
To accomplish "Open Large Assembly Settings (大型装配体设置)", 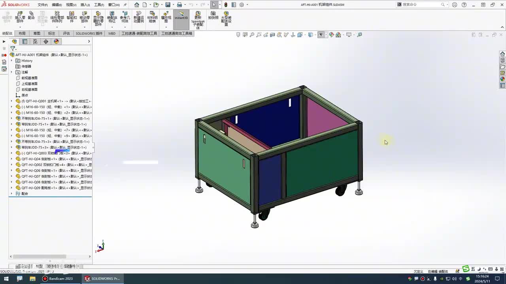I will [226, 19].
